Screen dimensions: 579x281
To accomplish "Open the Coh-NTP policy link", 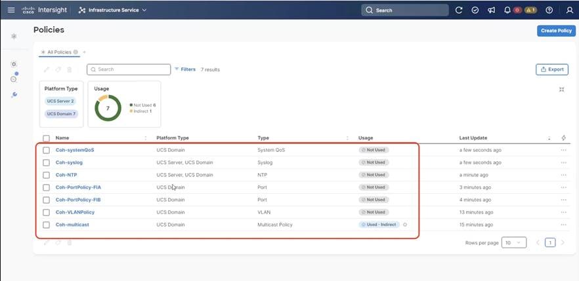I will (66, 175).
